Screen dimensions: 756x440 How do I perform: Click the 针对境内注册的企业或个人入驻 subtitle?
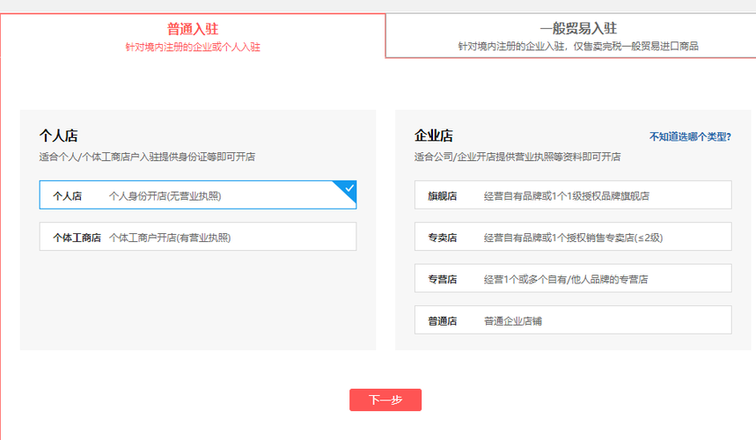(192, 47)
